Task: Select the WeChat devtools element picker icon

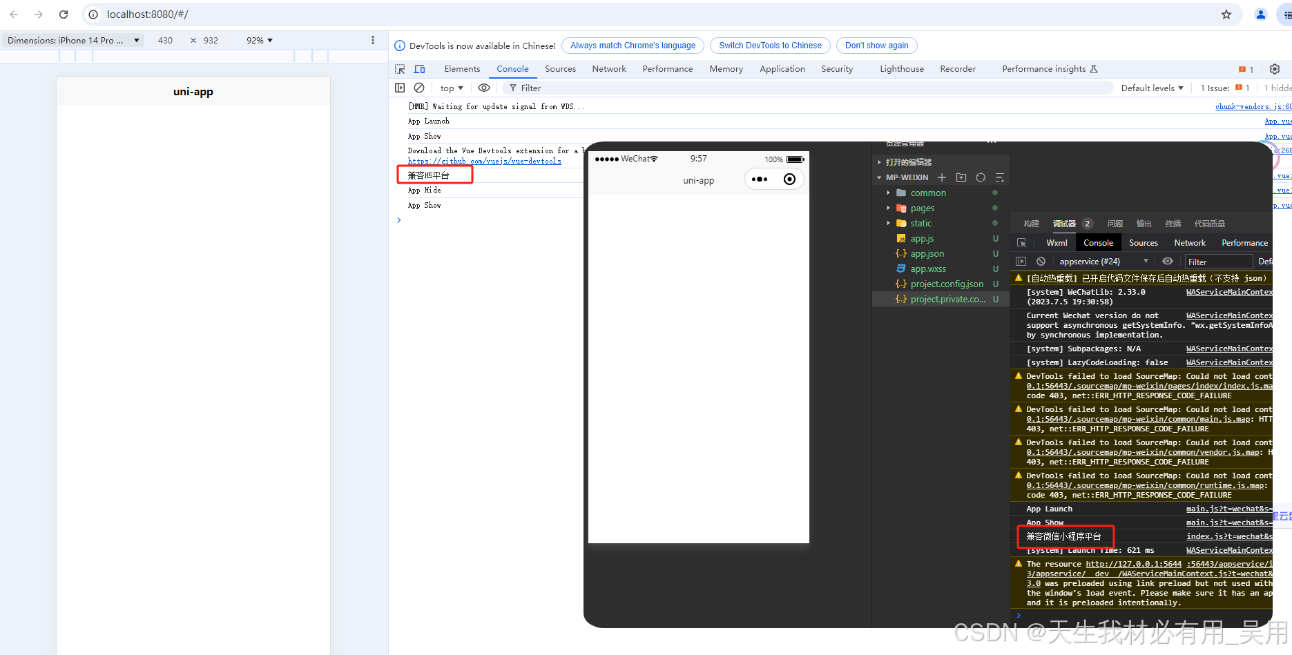Action: tap(1022, 243)
